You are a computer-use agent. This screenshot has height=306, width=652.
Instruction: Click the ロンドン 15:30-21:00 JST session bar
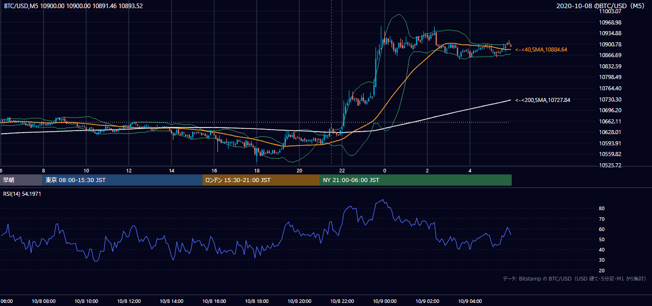(x=261, y=180)
